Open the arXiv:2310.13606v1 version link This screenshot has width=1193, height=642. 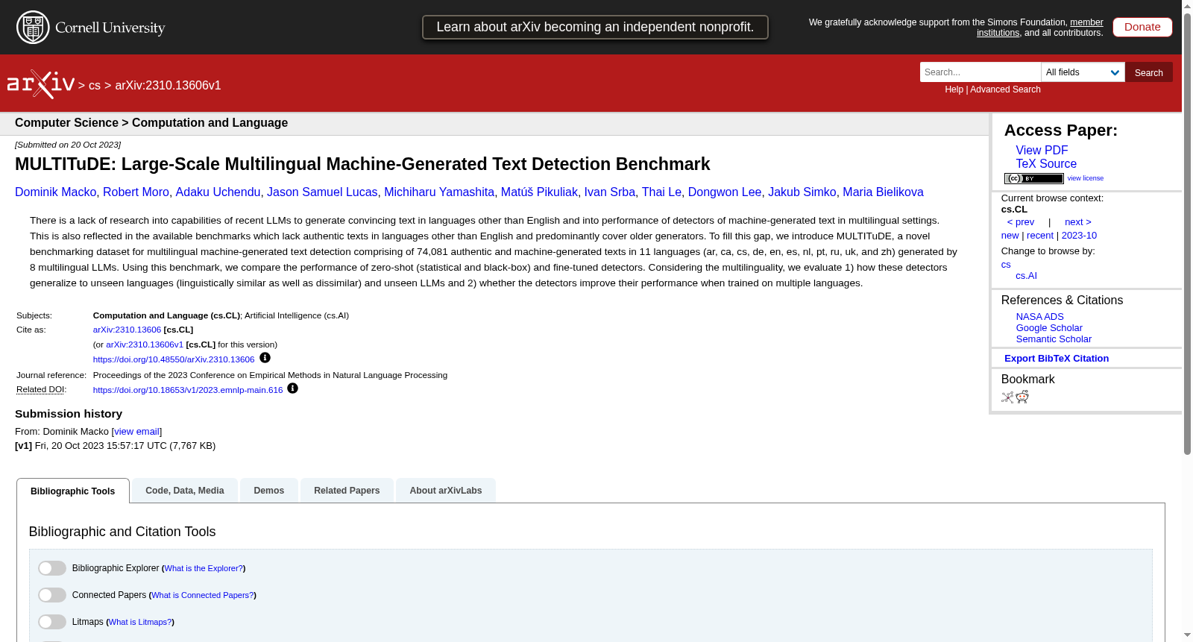click(145, 344)
